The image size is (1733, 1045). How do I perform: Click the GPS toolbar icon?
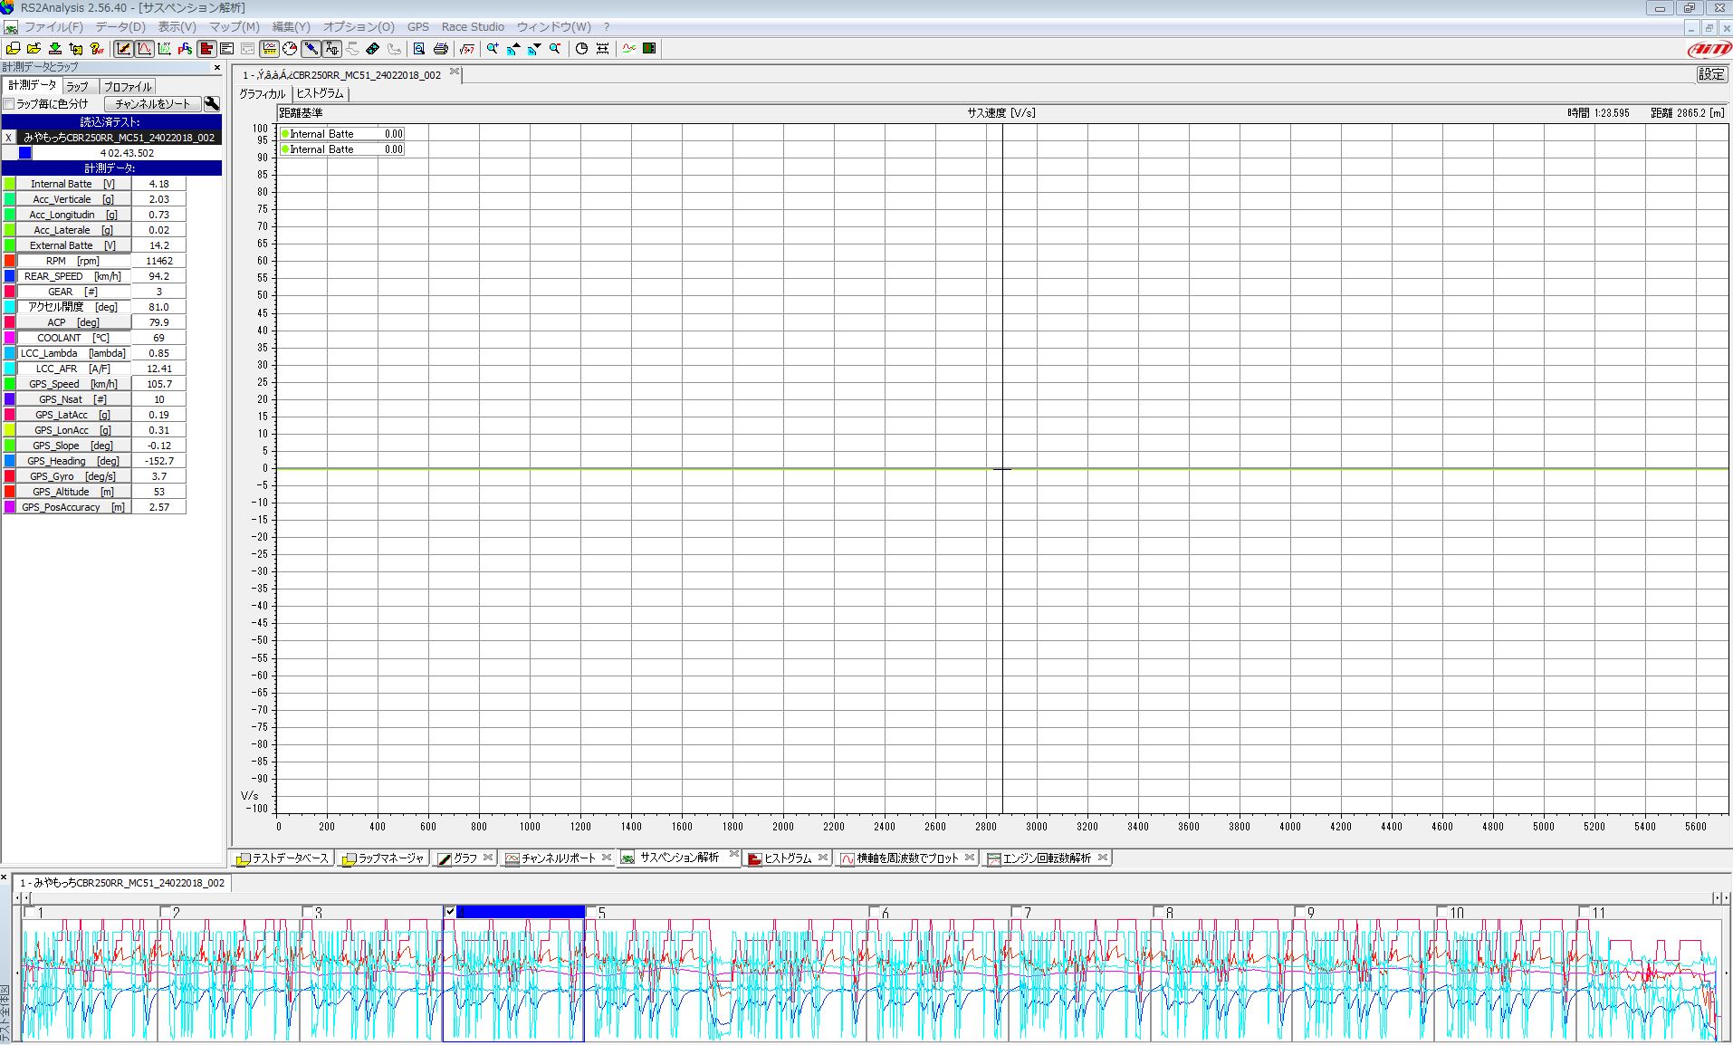(185, 49)
